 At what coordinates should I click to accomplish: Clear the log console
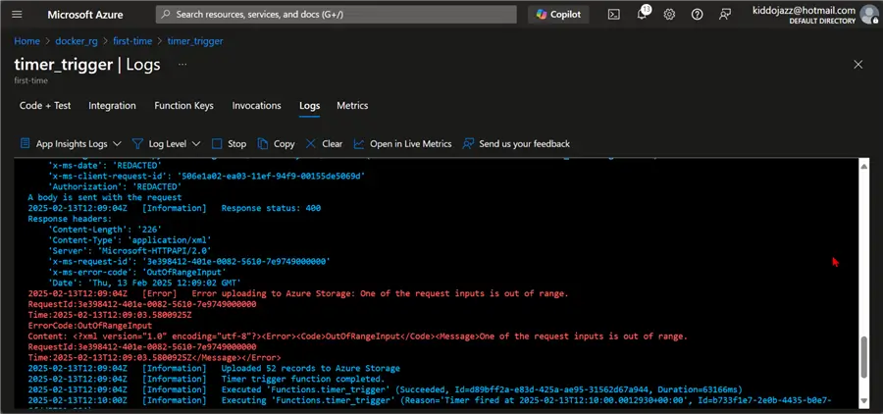point(324,143)
